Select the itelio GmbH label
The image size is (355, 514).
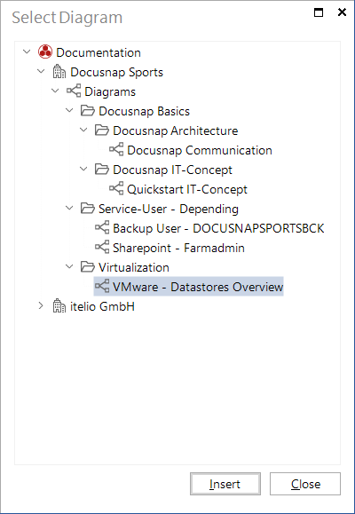(x=102, y=306)
